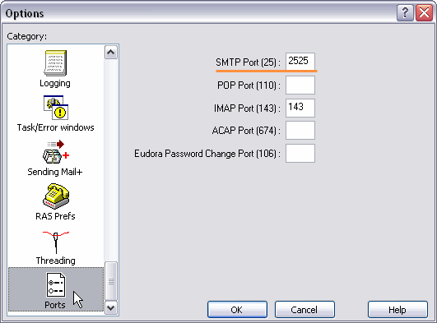Click the 'RAS Prefs' label
The height and width of the screenshot is (323, 437).
[x=55, y=216]
